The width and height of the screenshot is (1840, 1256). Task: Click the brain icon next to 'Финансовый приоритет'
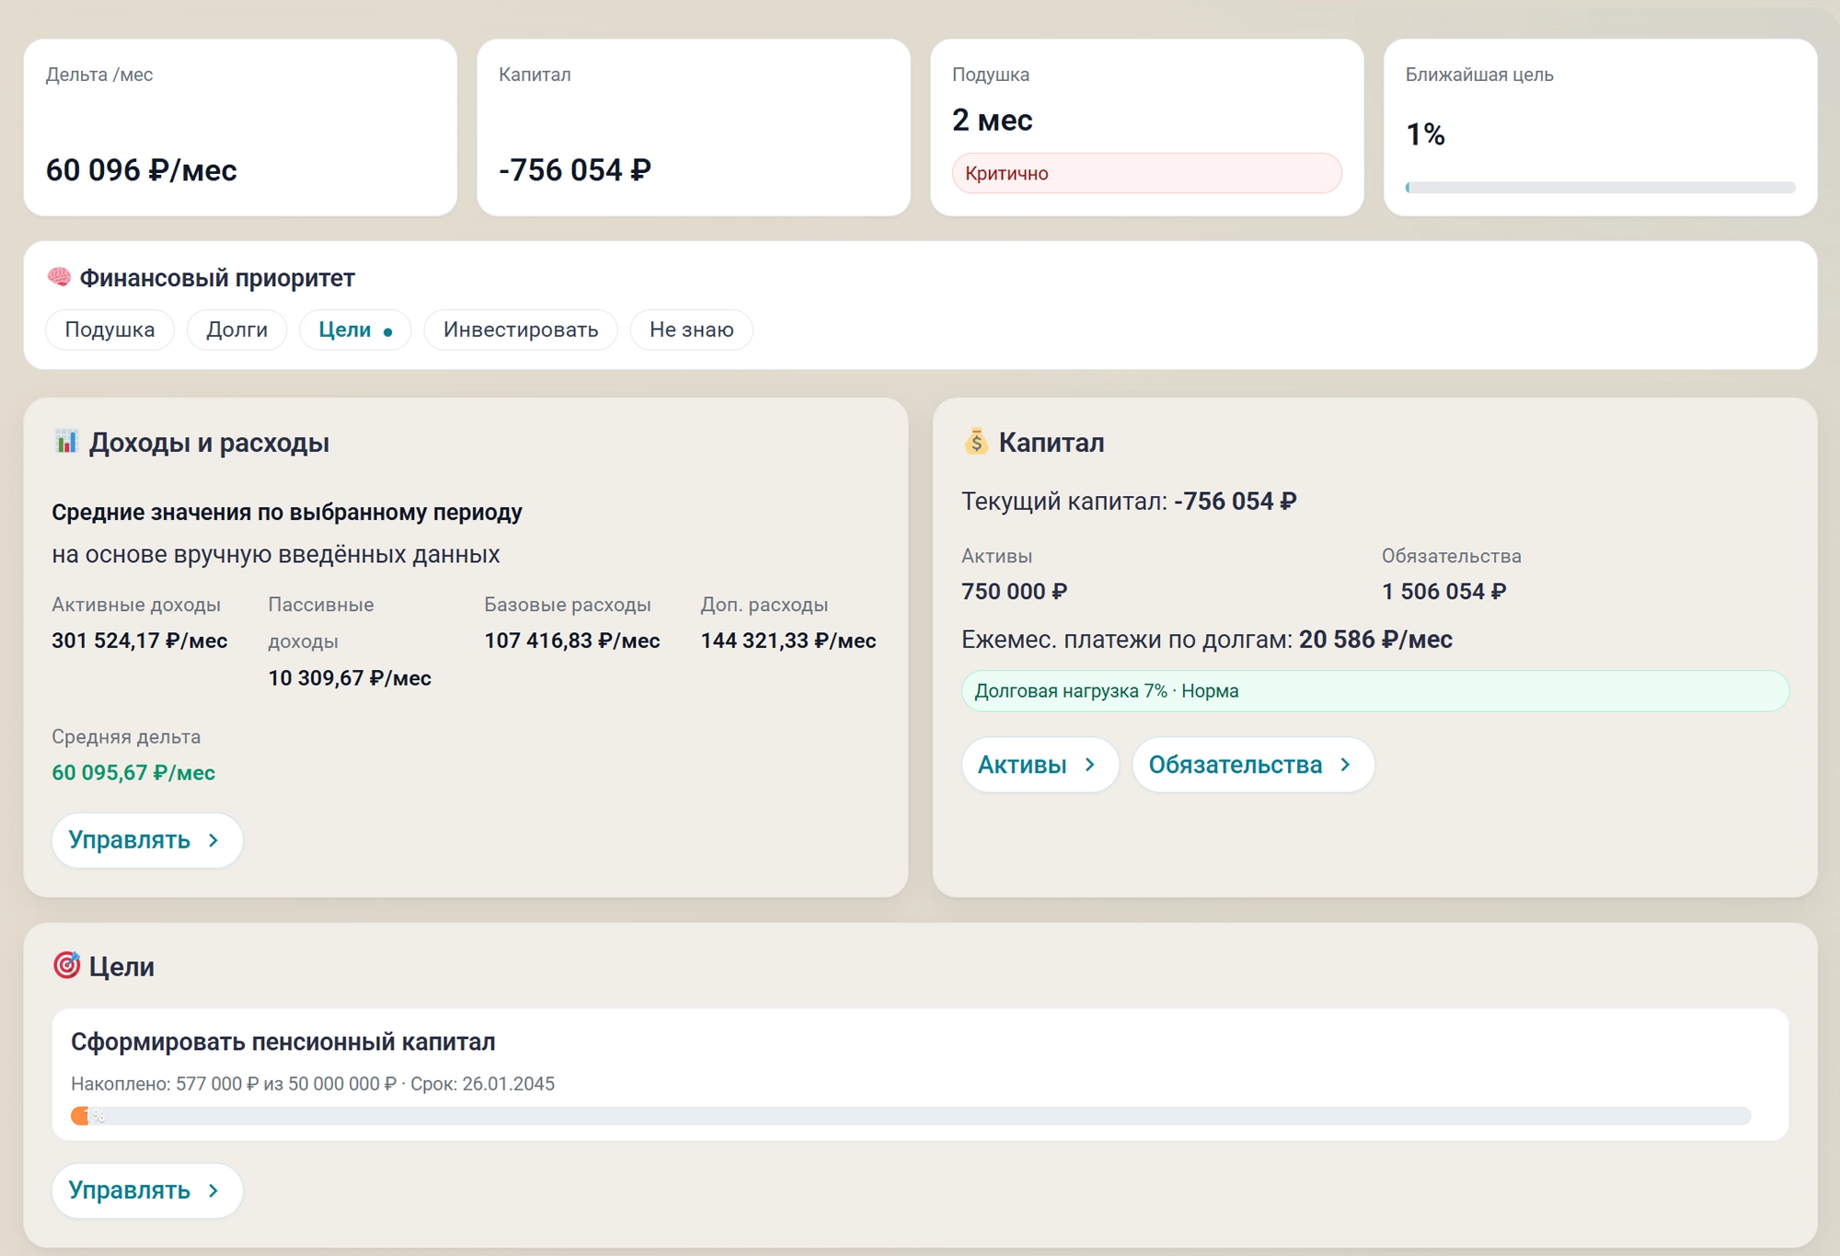[57, 276]
